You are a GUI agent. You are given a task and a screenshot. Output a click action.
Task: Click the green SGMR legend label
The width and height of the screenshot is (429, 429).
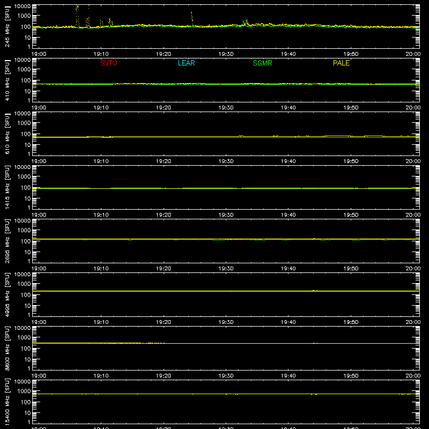(262, 63)
